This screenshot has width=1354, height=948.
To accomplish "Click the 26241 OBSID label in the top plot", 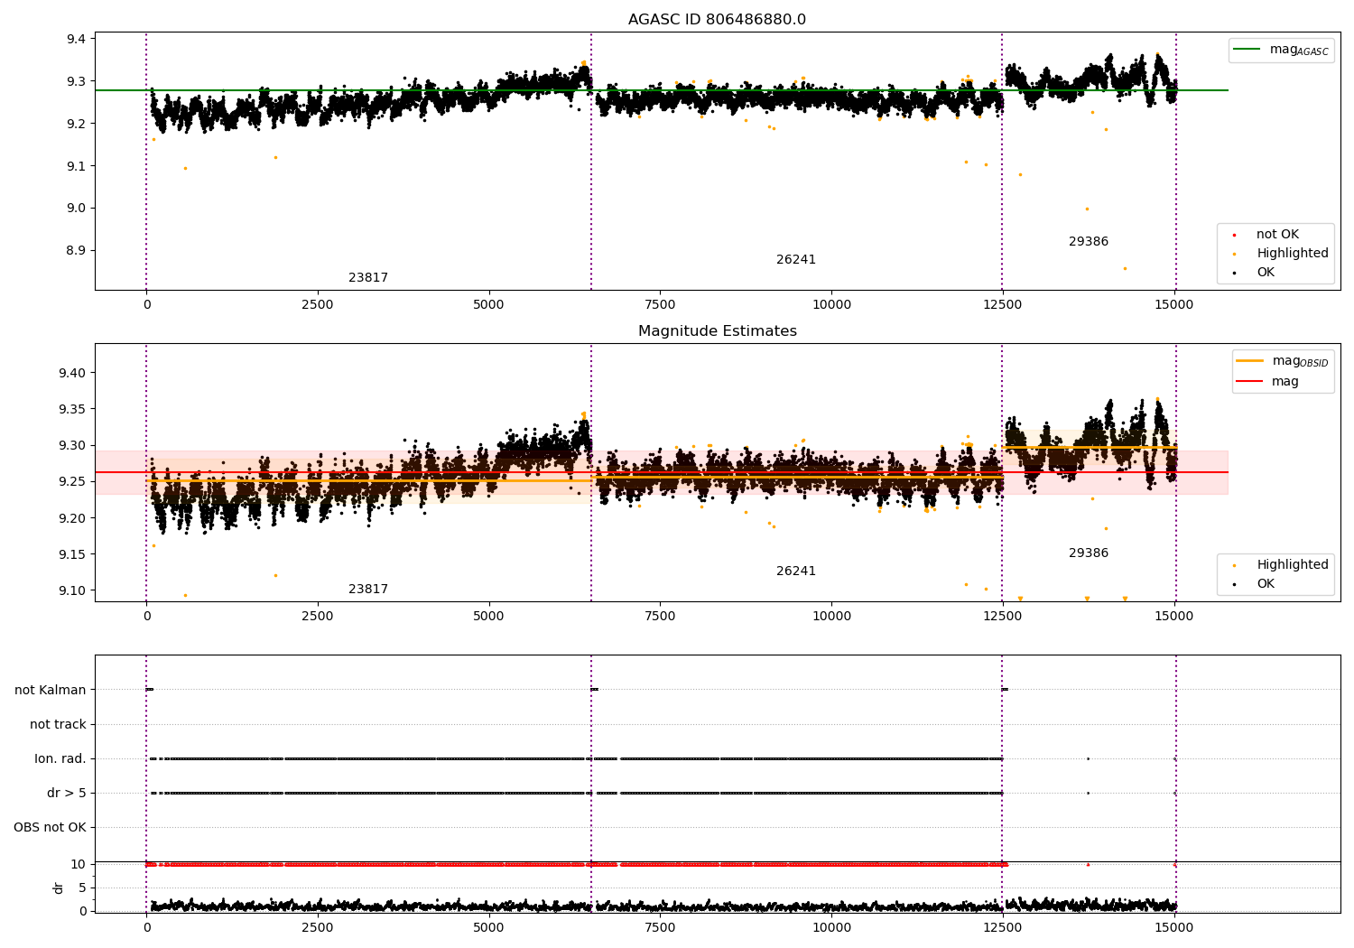I will [x=796, y=260].
